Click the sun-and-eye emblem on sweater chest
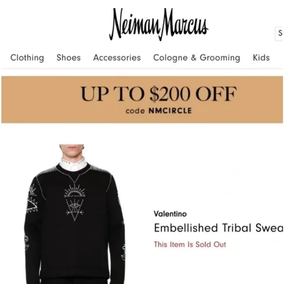 (x=74, y=203)
